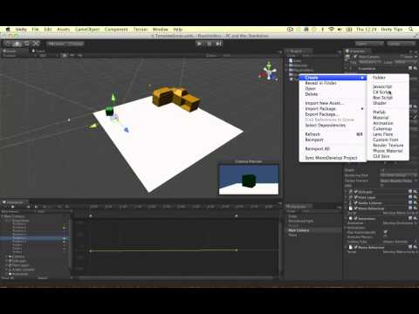Click the first keyframe marker on timeline
This screenshot has width=419, height=314.
tap(91, 215)
